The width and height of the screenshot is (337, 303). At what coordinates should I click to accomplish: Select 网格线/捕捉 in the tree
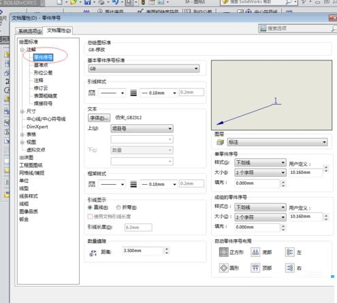point(32,173)
